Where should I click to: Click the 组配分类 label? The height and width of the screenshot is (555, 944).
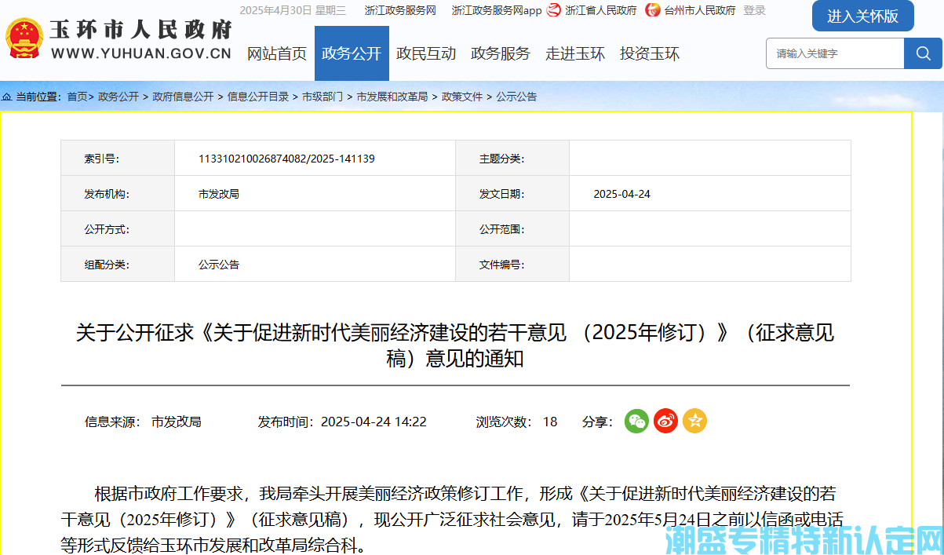pyautogui.click(x=107, y=265)
